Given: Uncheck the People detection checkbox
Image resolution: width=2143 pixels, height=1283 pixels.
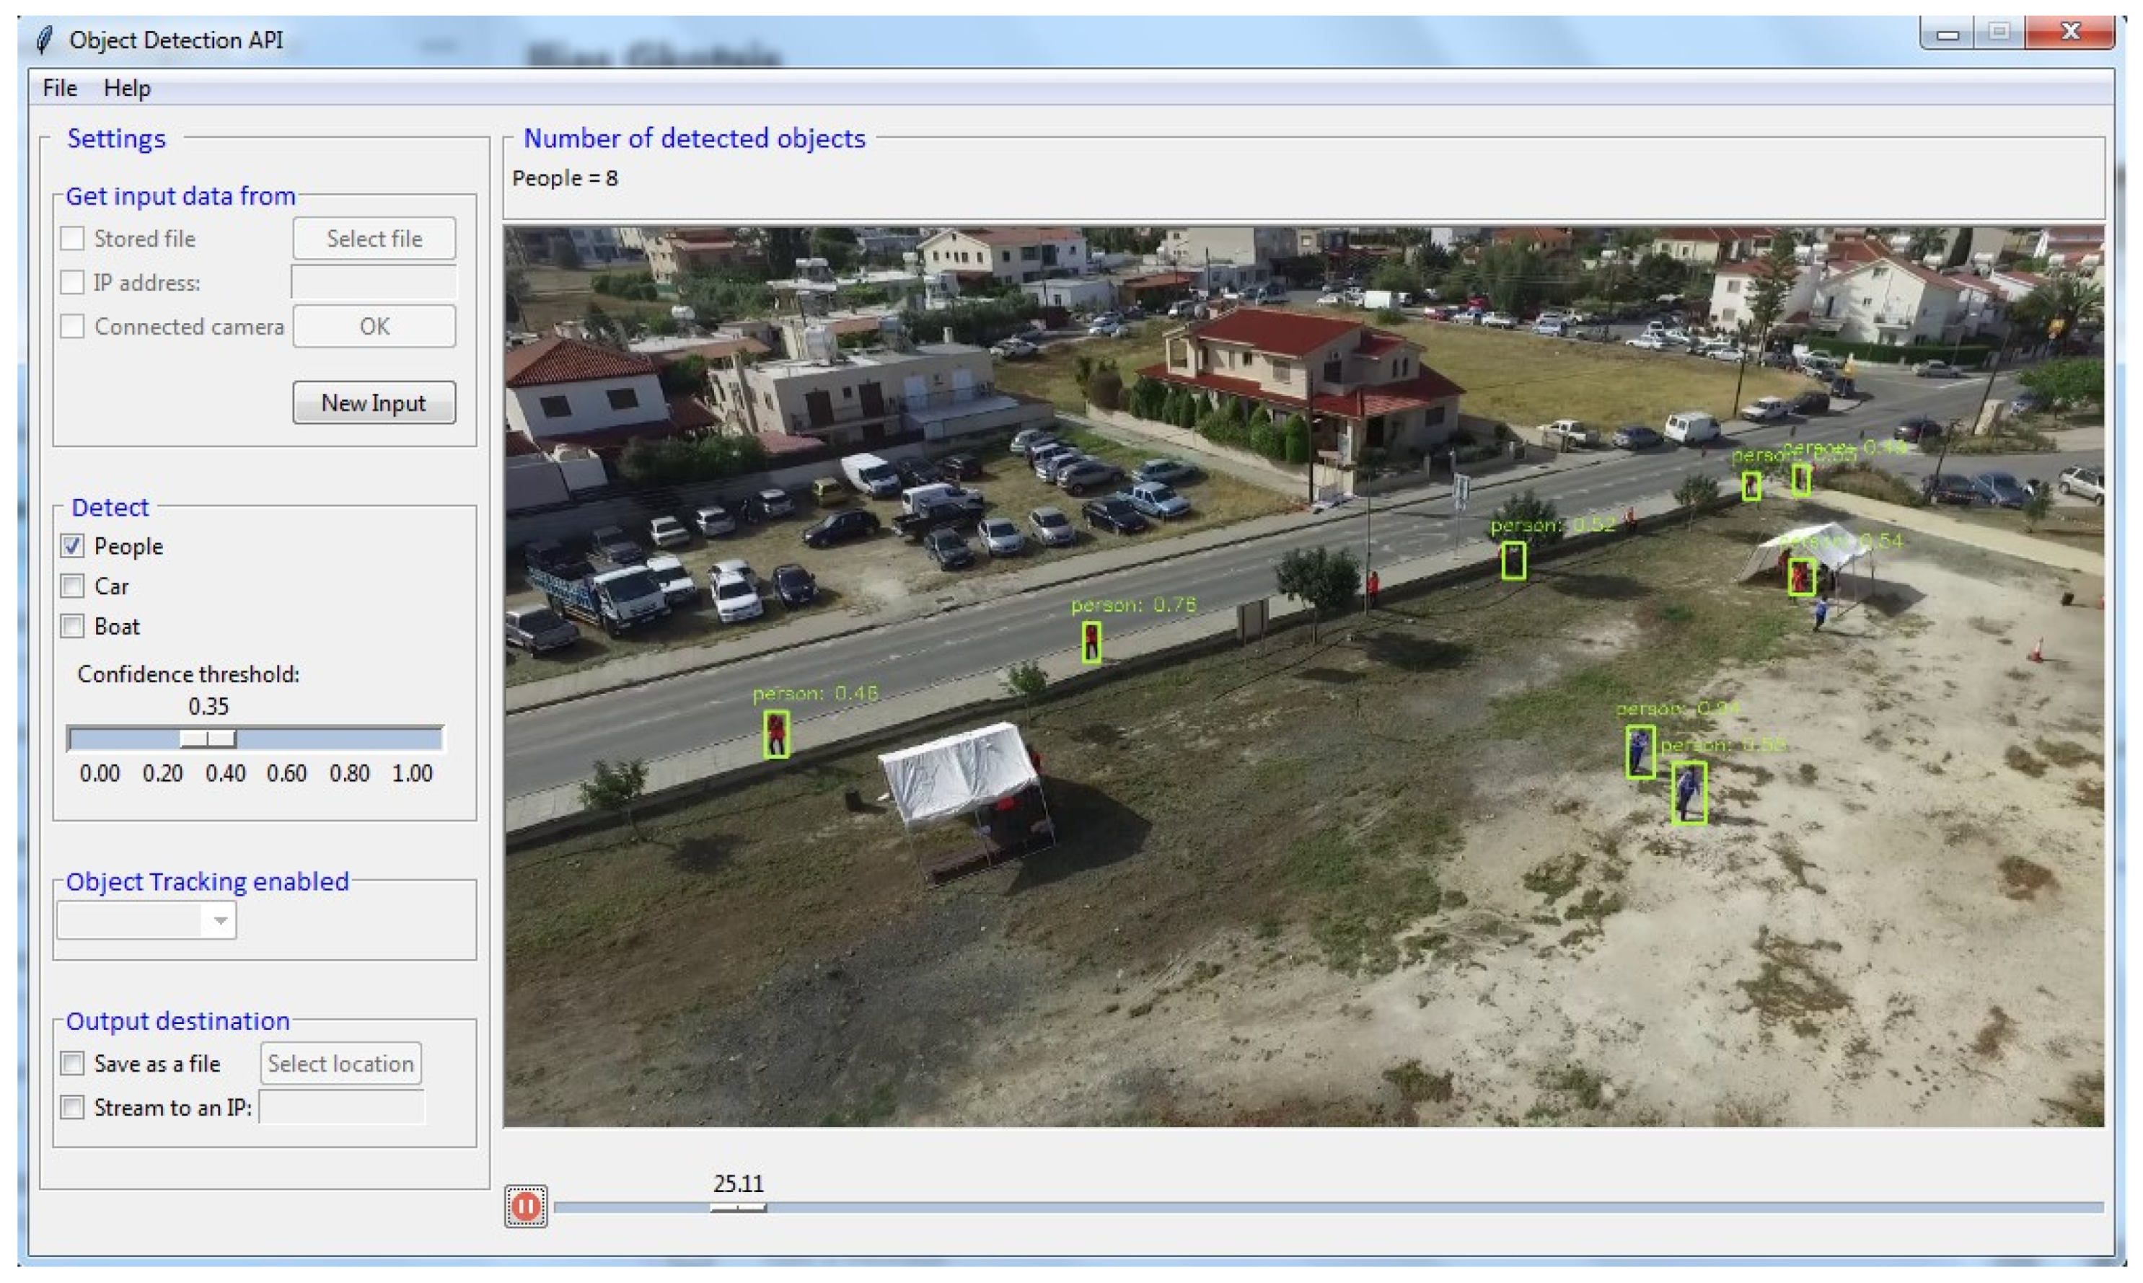Looking at the screenshot, I should (73, 545).
